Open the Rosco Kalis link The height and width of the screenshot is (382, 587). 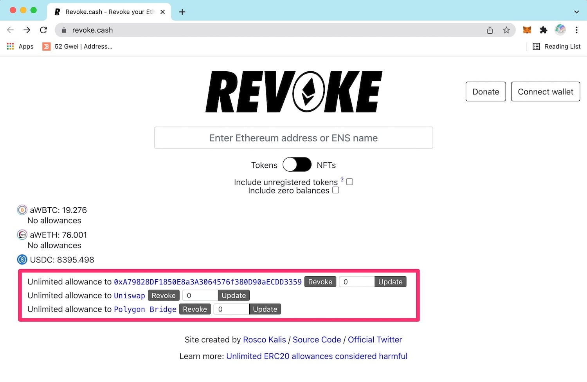click(265, 340)
